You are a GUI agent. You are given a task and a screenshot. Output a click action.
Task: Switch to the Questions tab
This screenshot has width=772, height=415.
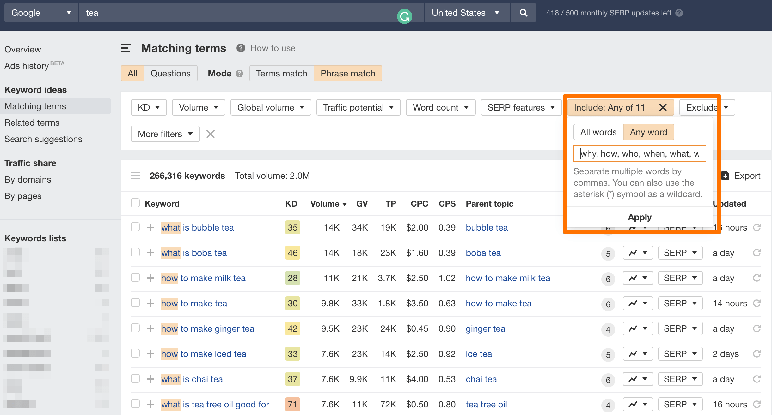coord(170,73)
